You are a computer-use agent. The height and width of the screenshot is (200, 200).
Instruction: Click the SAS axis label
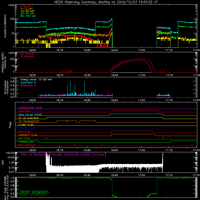pos(3,162)
